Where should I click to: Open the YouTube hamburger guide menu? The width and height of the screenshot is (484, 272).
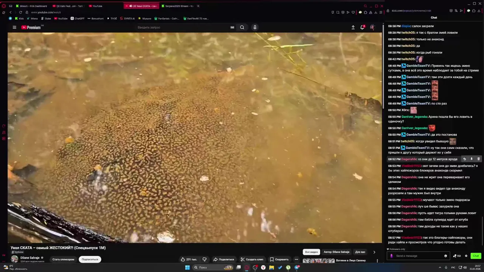14,27
